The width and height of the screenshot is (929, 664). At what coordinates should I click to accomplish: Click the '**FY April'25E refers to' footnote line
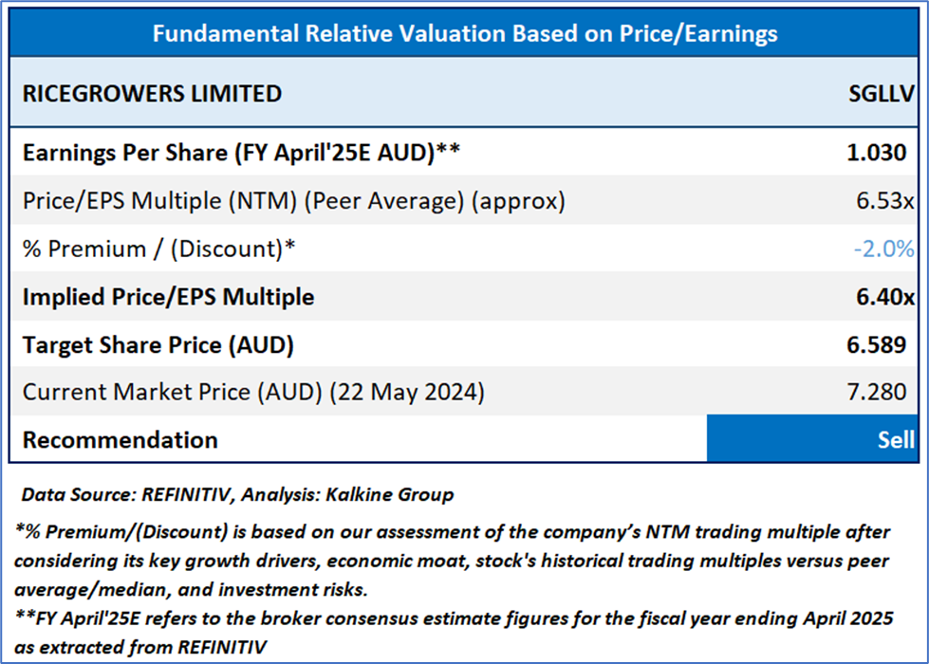[454, 619]
